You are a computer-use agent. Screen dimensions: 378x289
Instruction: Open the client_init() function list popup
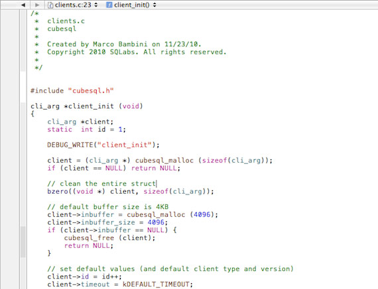(131, 5)
